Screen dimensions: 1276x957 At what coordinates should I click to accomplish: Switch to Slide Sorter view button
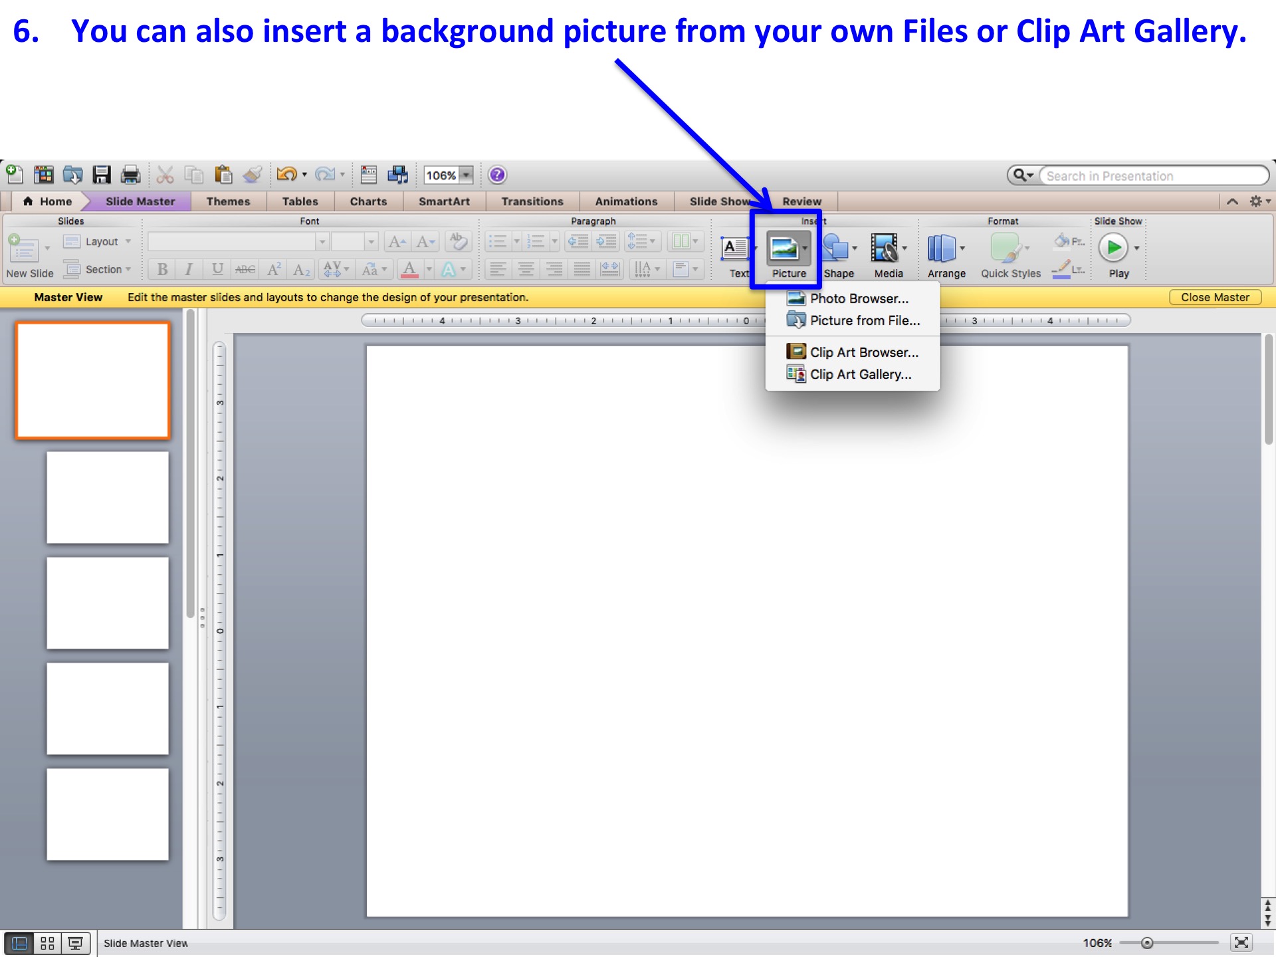(x=47, y=943)
